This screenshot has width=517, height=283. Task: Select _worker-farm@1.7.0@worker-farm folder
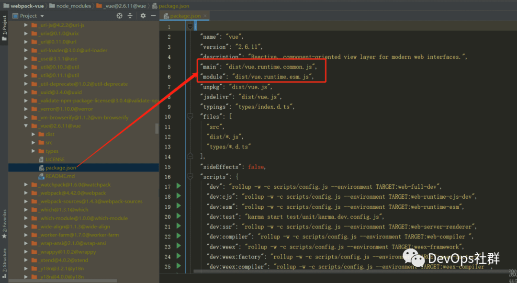pos(79,235)
